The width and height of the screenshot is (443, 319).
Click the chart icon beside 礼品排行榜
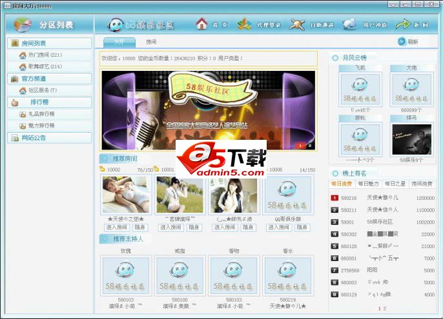coord(23,114)
